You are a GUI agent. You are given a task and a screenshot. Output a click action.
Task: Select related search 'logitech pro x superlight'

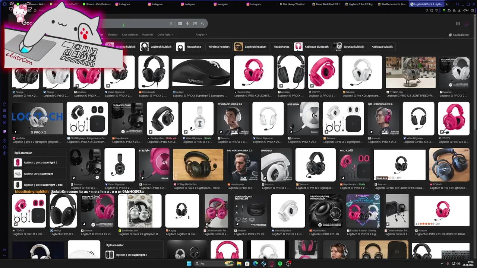click(39, 173)
